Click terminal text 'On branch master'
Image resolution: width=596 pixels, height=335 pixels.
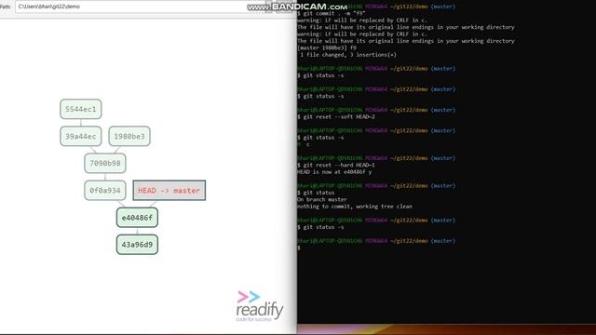(x=322, y=199)
